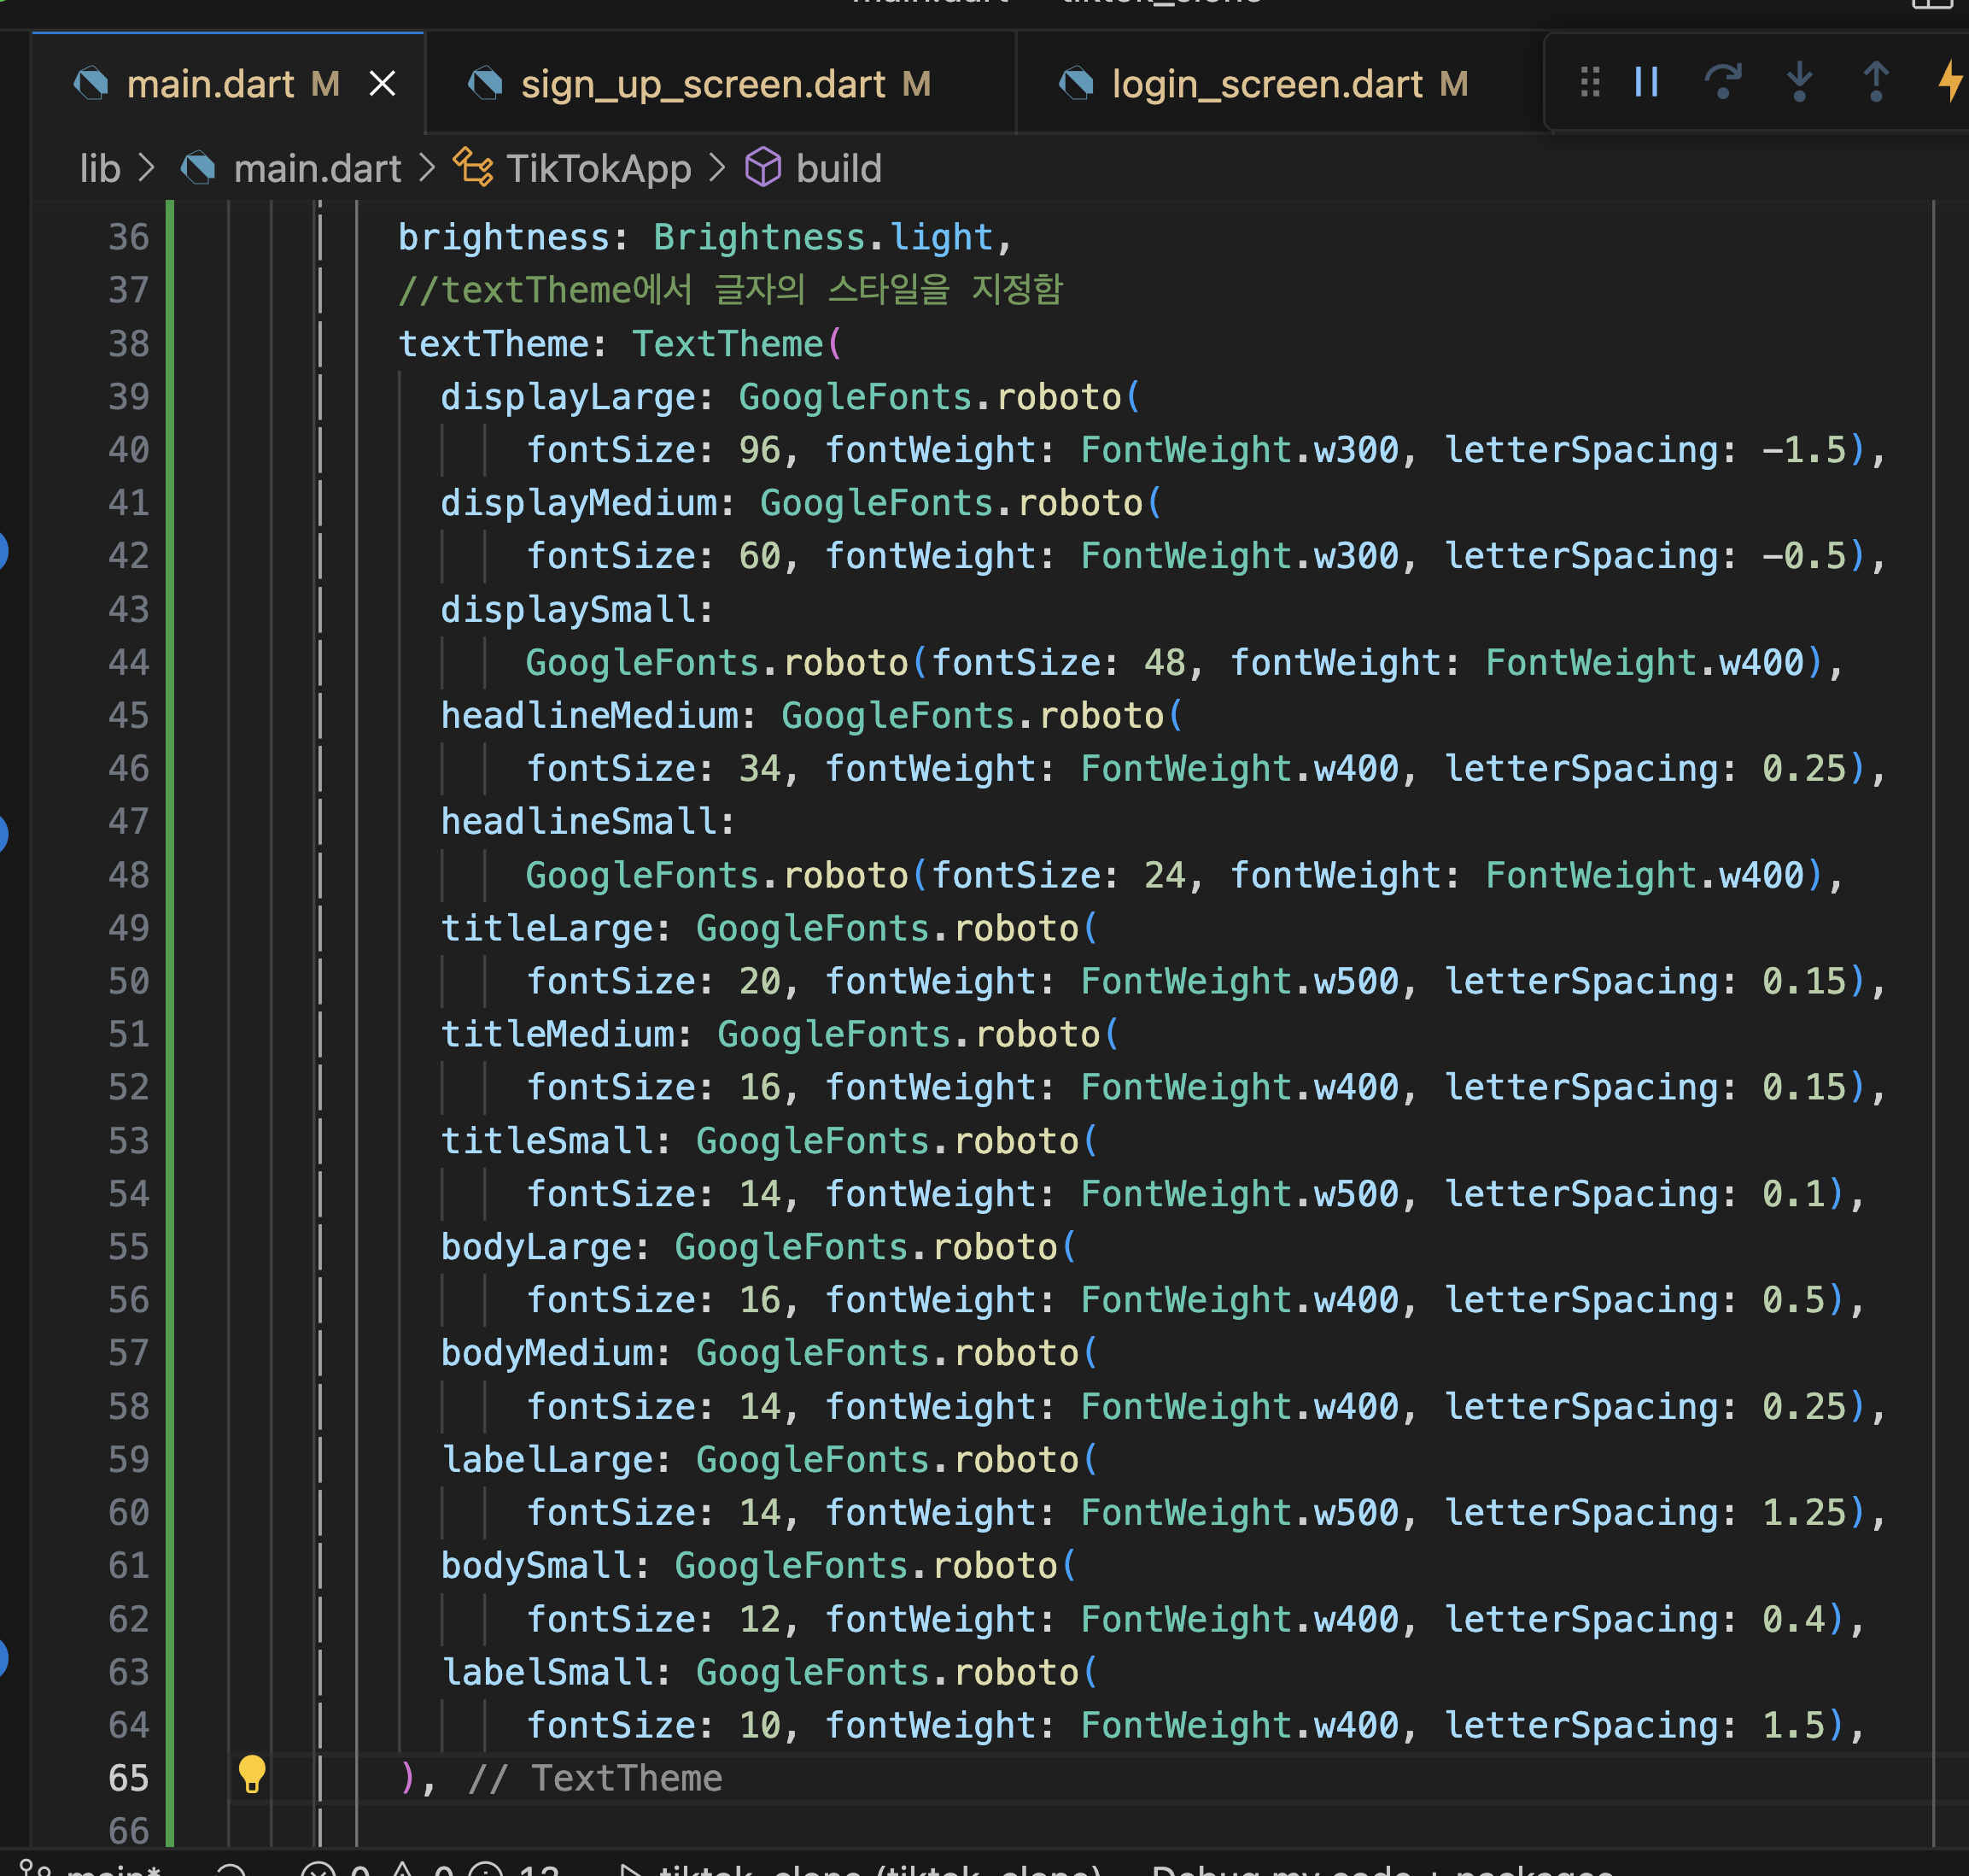Switch to the sign_up_screen.dart tab
Viewport: 1969px width, 1876px height.
[x=703, y=84]
